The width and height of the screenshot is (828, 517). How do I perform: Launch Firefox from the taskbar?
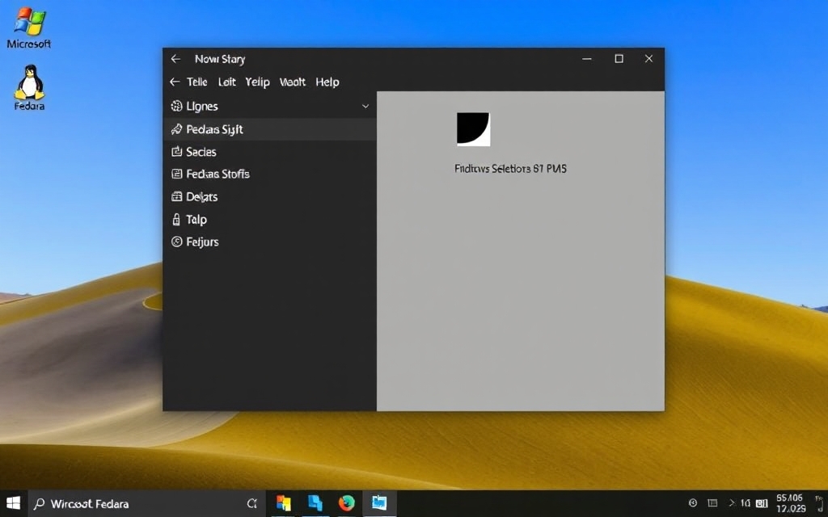347,502
